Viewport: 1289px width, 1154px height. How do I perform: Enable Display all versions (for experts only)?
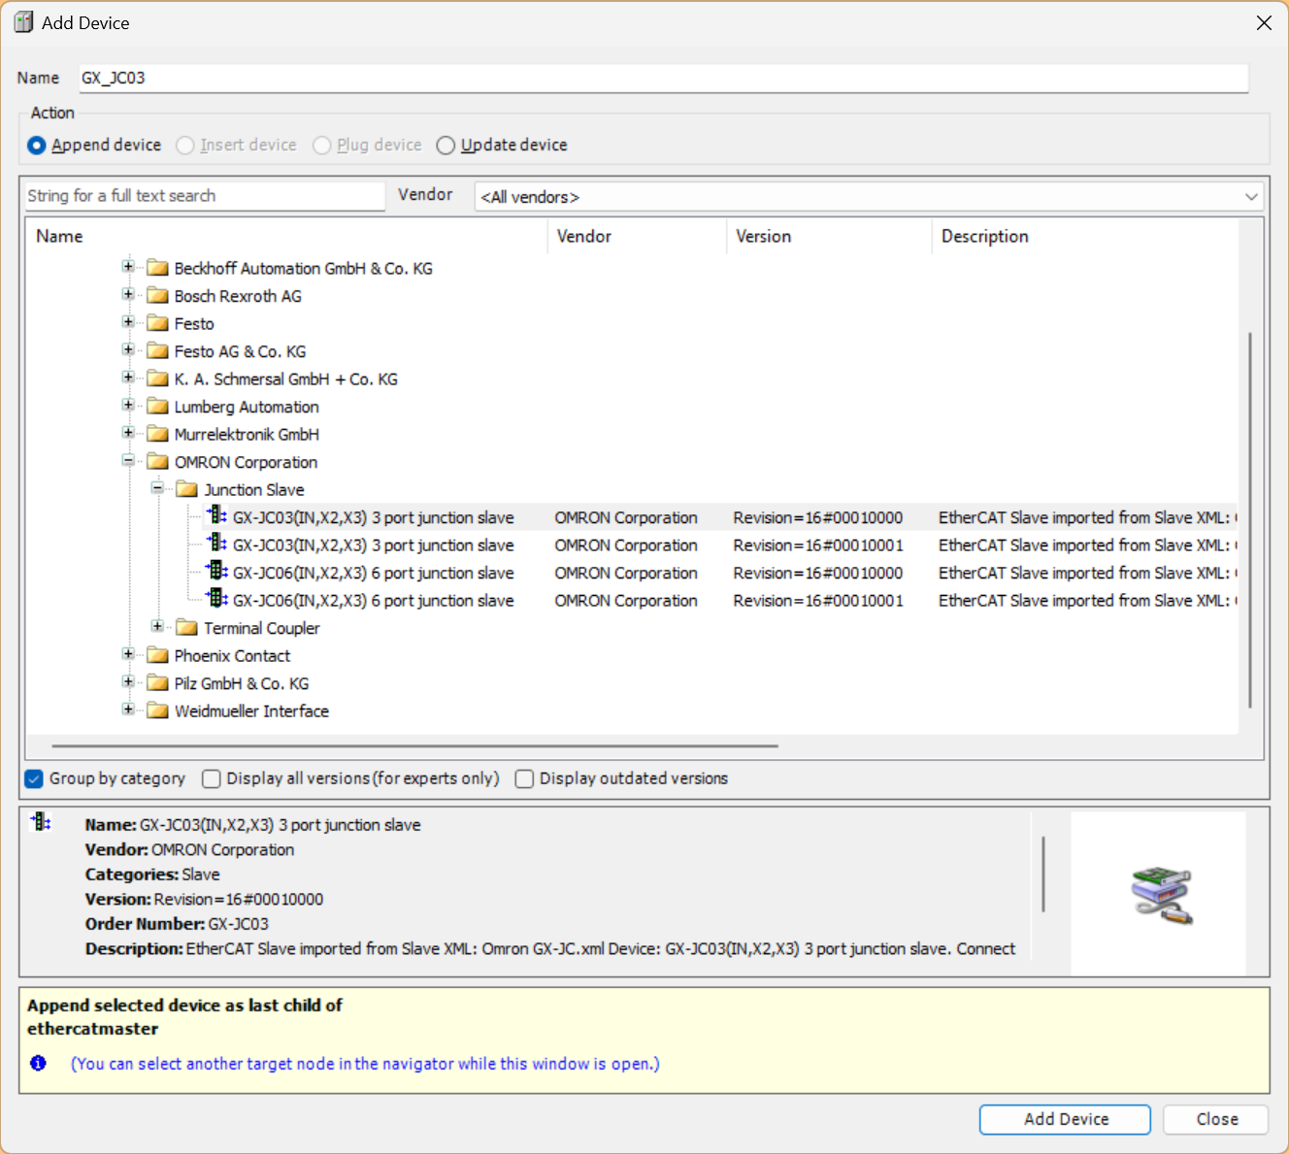(212, 778)
